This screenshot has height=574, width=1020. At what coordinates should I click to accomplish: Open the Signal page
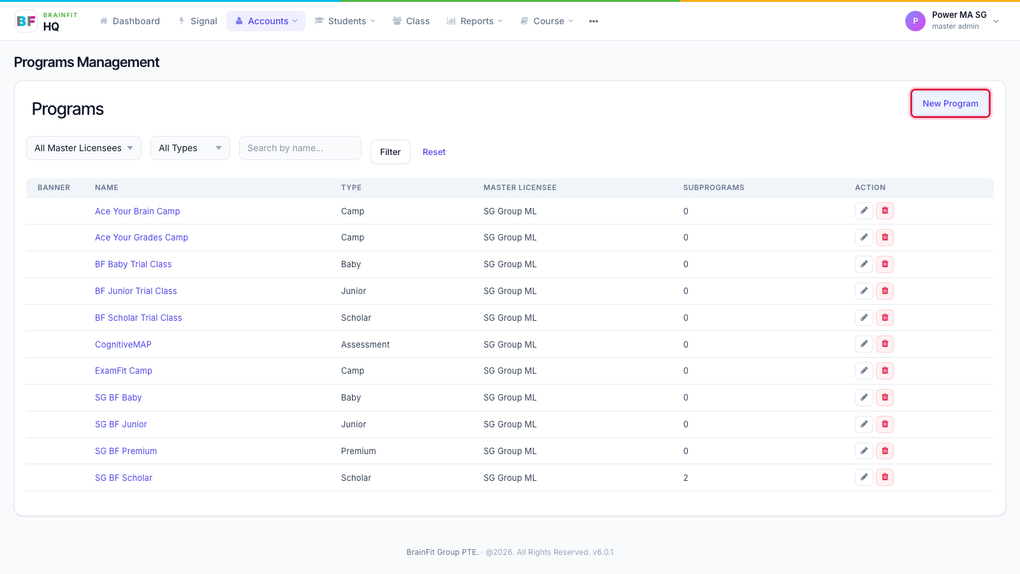point(198,21)
